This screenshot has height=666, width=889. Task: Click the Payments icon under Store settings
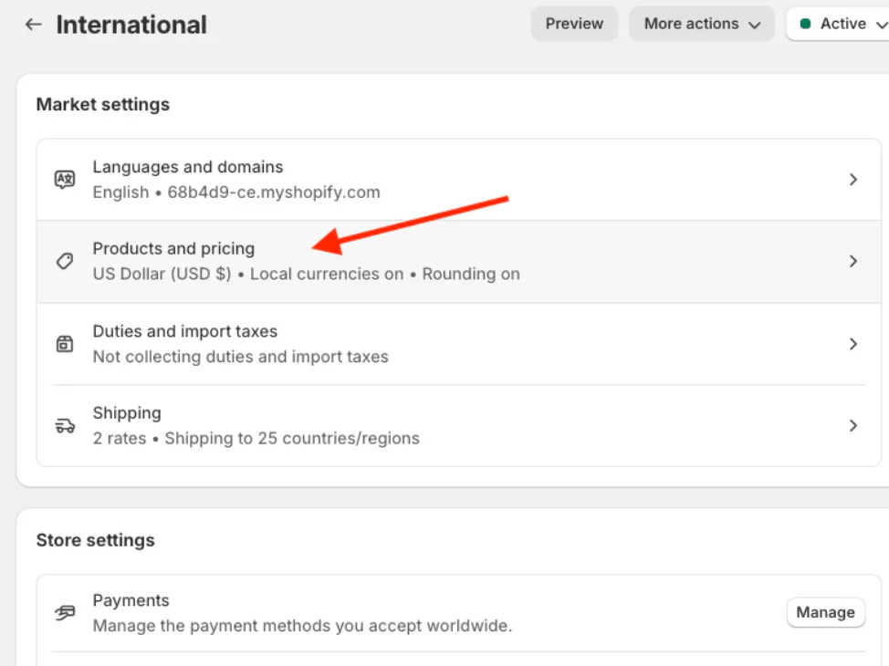point(64,612)
